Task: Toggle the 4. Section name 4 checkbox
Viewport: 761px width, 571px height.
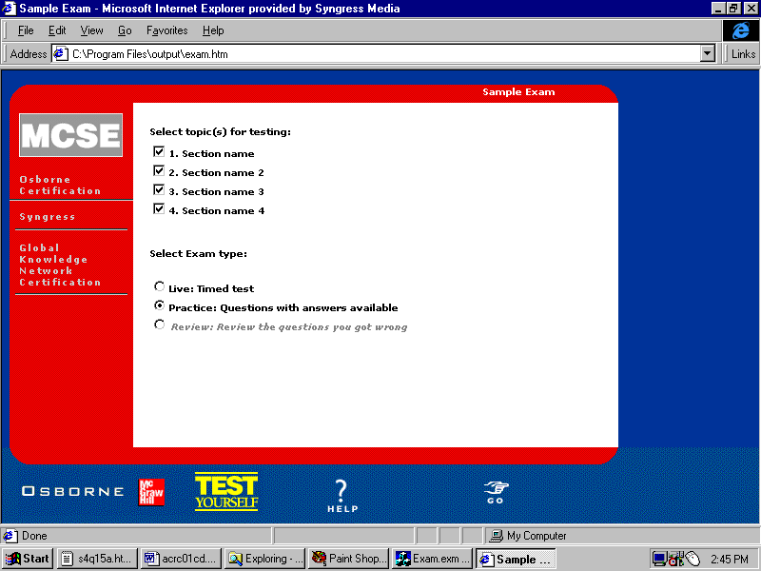Action: pos(159,209)
